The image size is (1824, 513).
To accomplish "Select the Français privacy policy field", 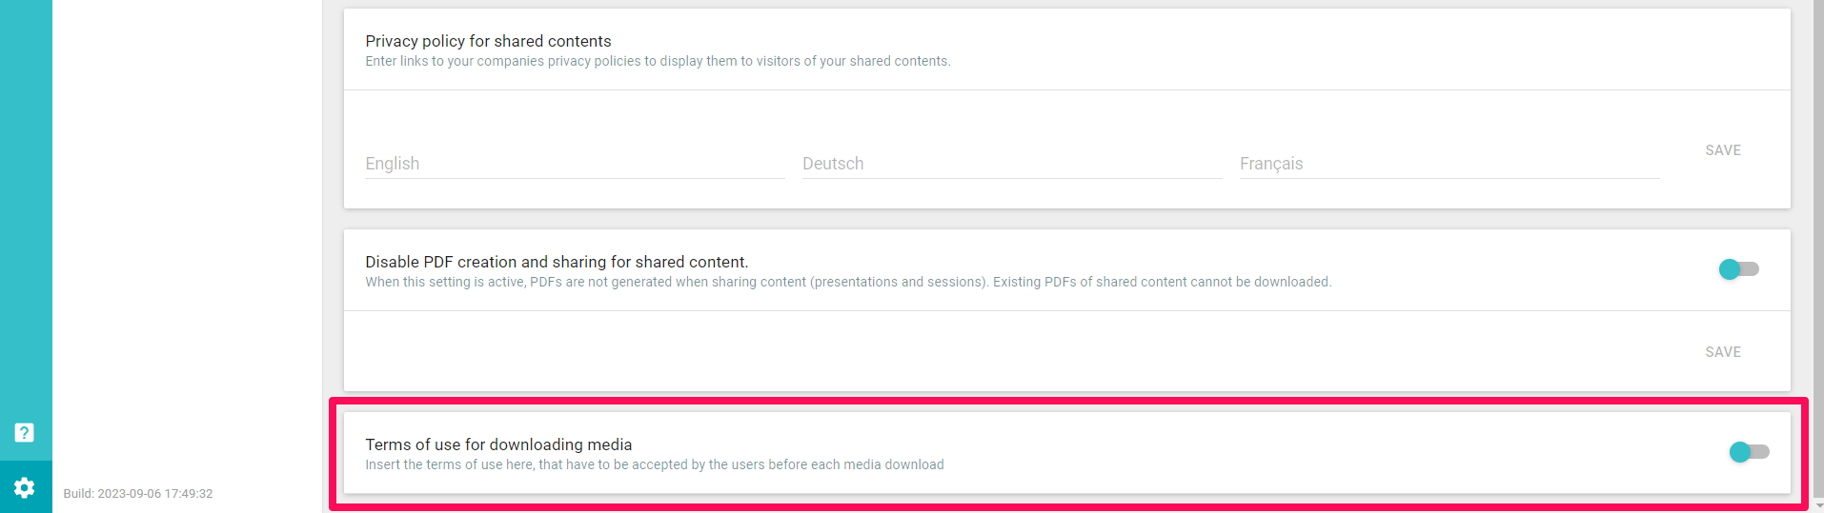I will (x=1449, y=164).
